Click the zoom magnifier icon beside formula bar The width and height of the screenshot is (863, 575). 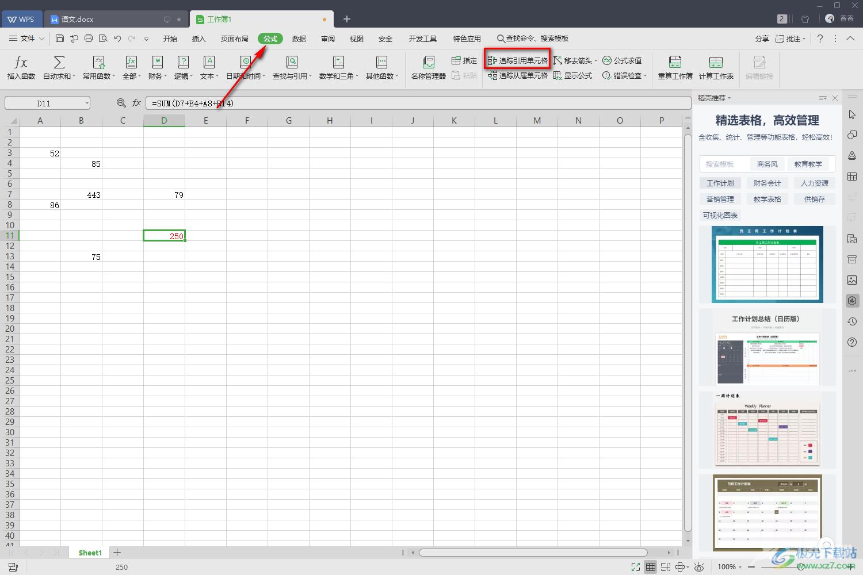[121, 103]
